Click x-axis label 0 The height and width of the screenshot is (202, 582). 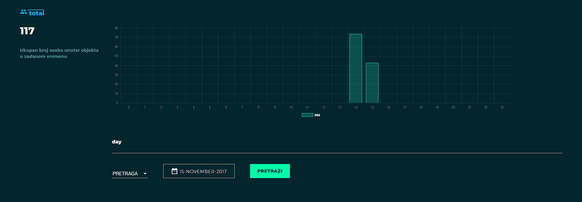(x=129, y=107)
